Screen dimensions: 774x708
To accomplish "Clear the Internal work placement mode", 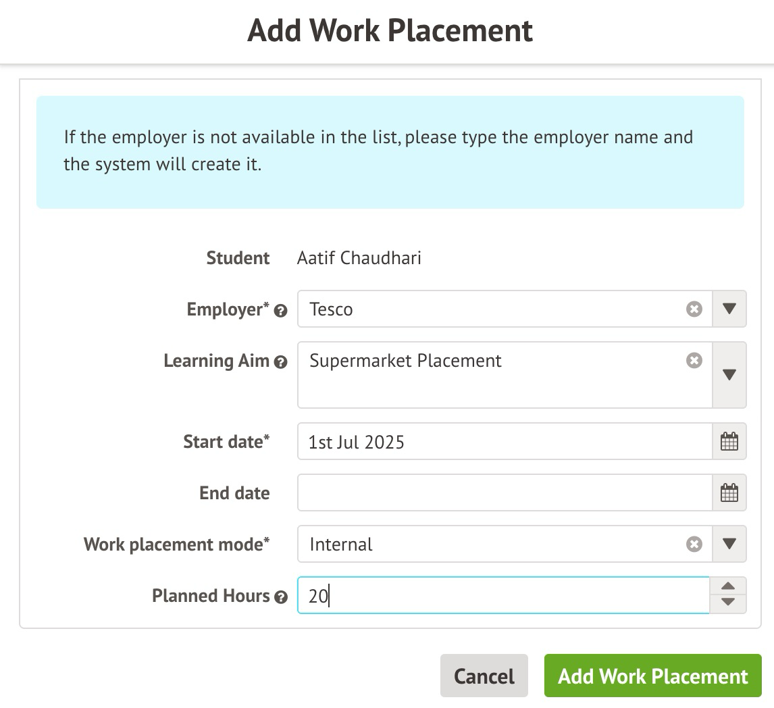I will pos(694,545).
